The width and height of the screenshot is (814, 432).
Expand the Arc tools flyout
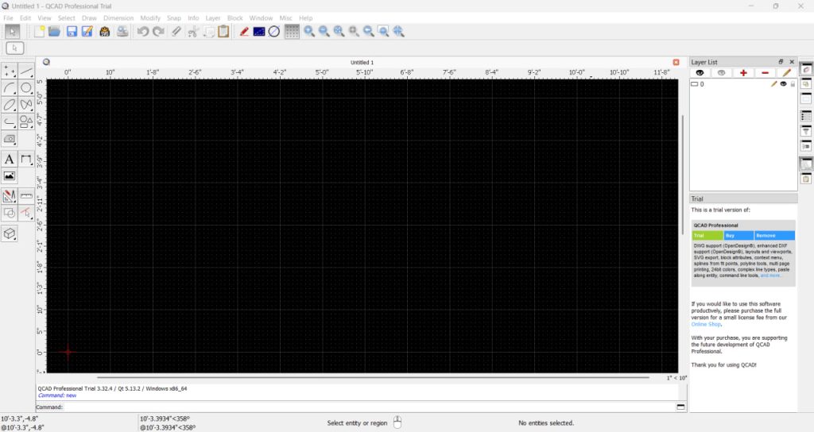pos(10,87)
